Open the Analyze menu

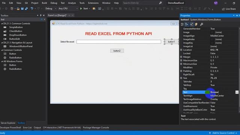coord(72,3)
